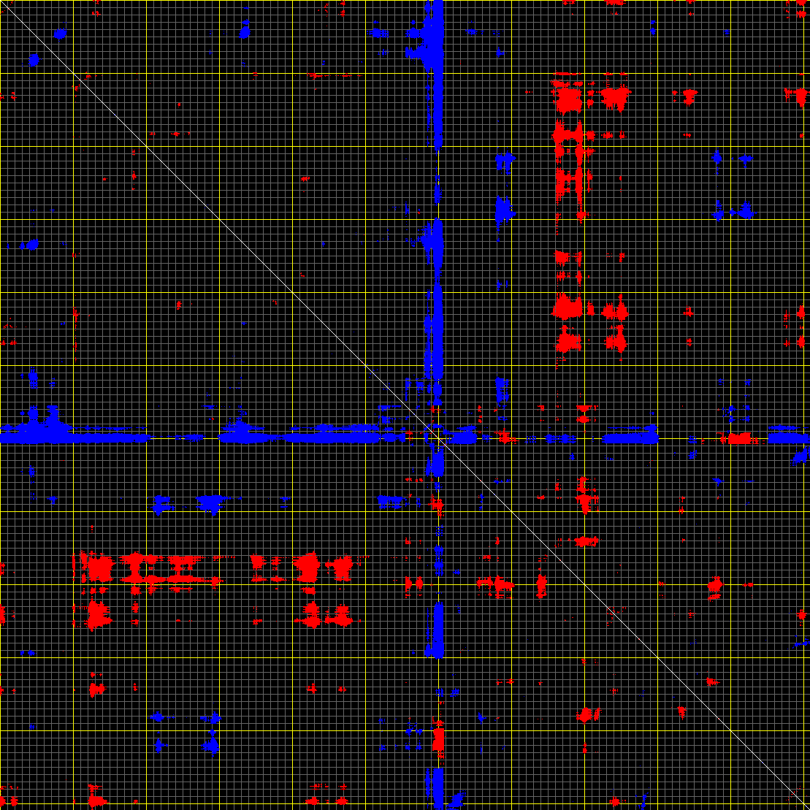Click the blue vertical segment just above the bottom red rectangle
Screen dimensions: 810x810
tap(438, 630)
